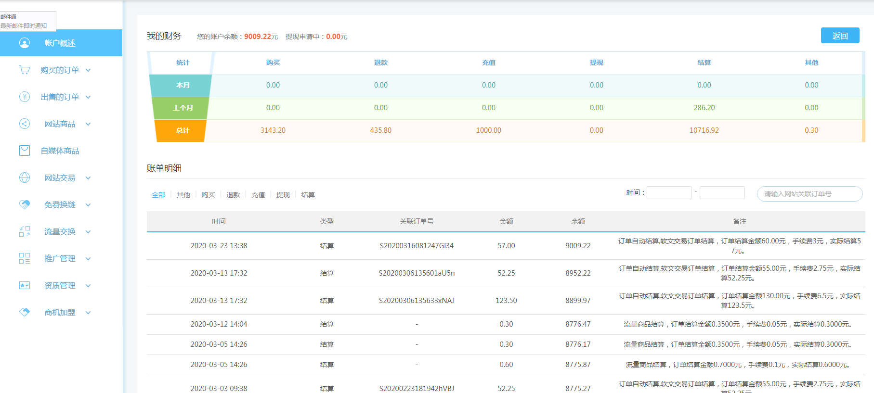The width and height of the screenshot is (874, 393).
Task: Click the share icon beside 网站商品
Action: (25, 124)
